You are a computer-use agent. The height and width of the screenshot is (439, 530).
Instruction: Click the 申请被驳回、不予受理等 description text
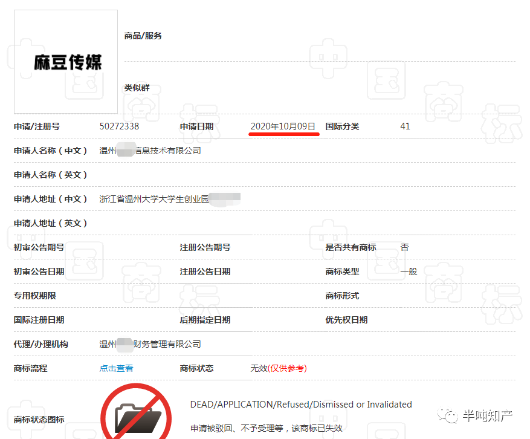click(267, 429)
